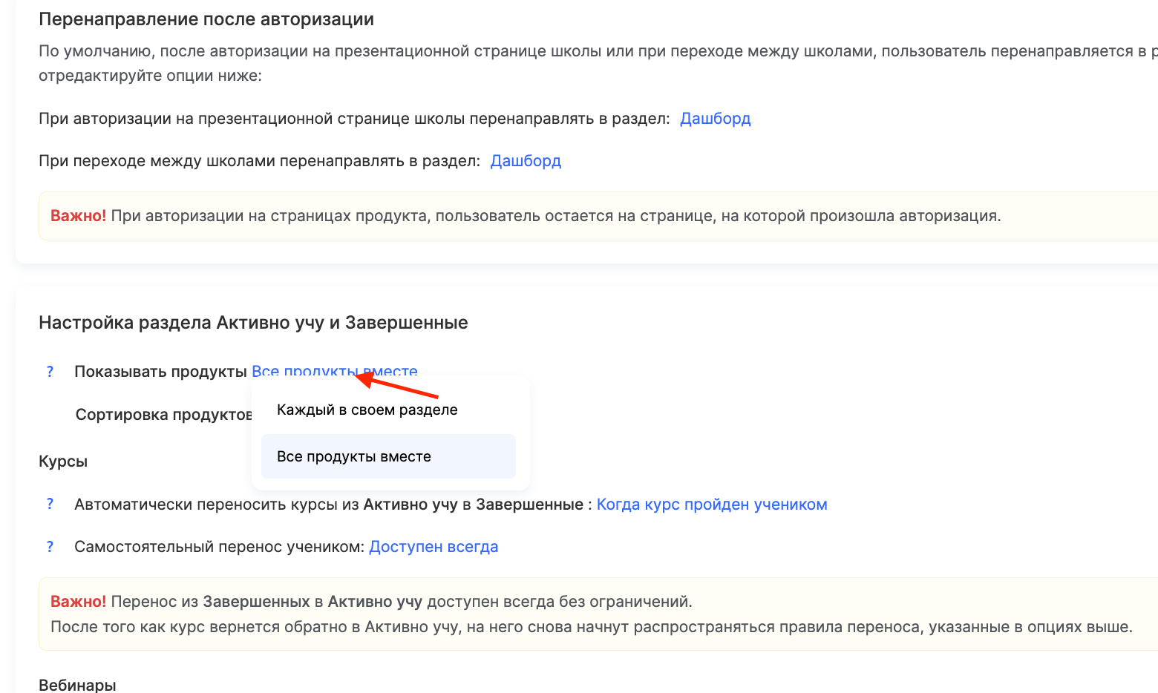Click the Доступен всегда link
The width and height of the screenshot is (1158, 693).
tap(434, 547)
